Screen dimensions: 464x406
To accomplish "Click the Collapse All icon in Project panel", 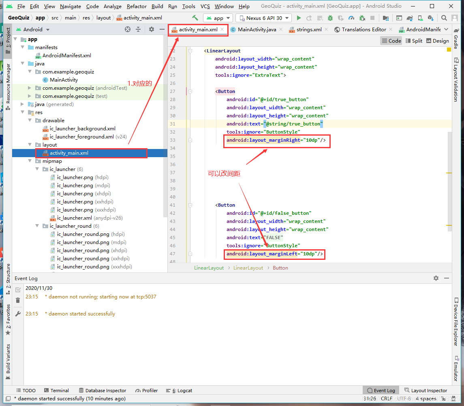I will (x=138, y=29).
